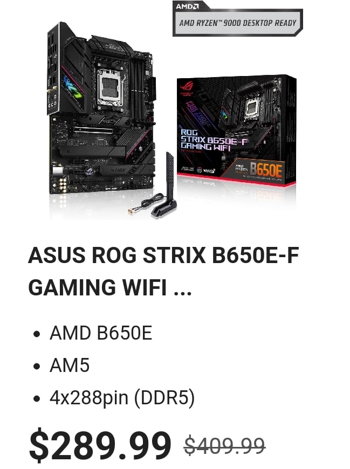The width and height of the screenshot is (350, 469).
Task: Select the retail box product image
Action: pyautogui.click(x=236, y=130)
